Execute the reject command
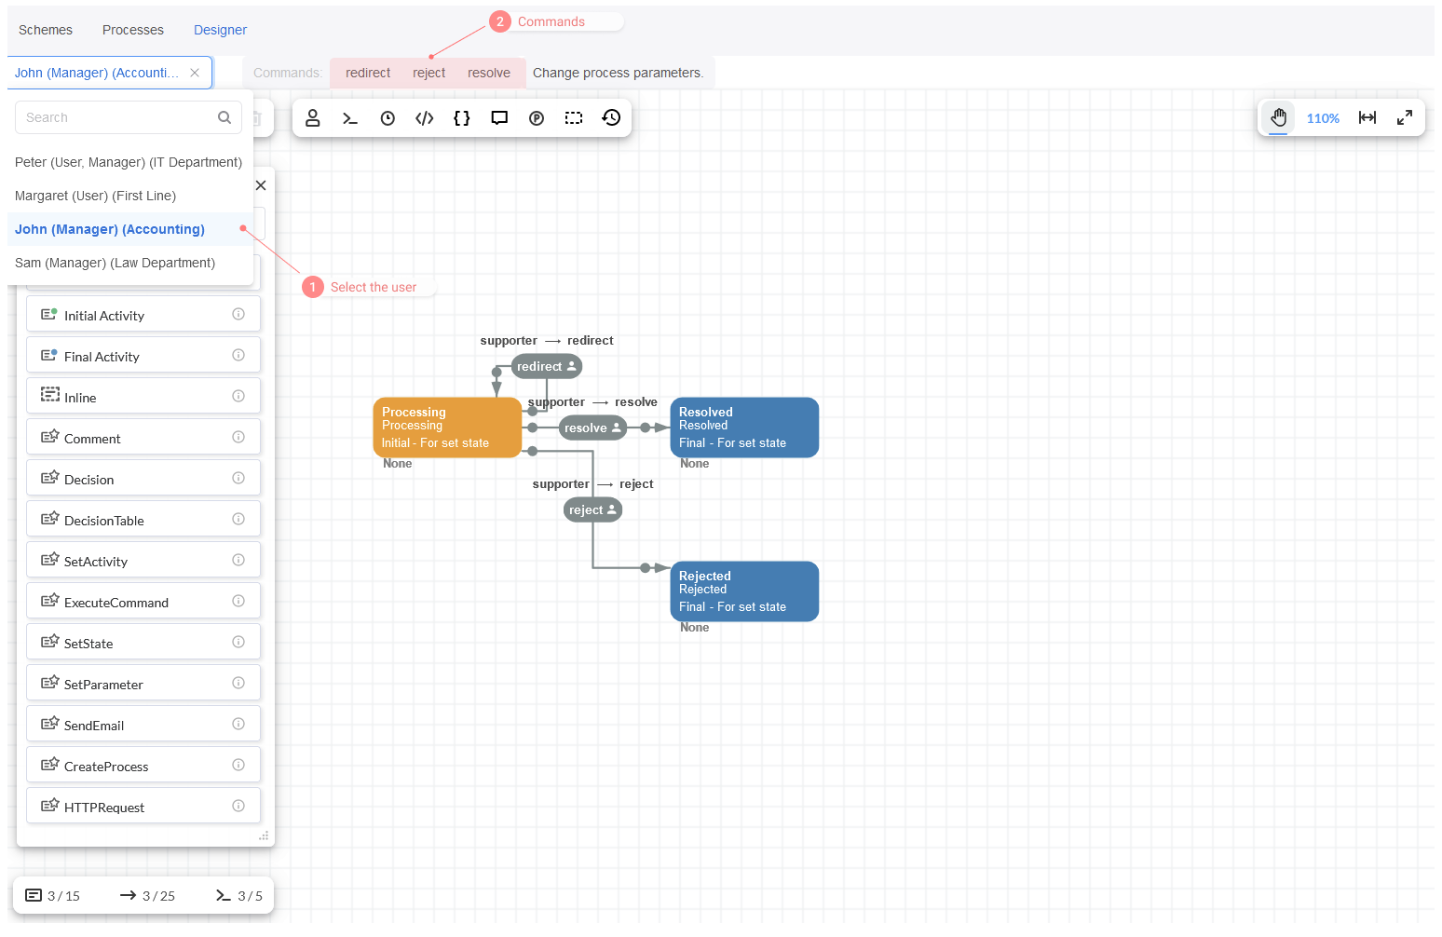Screen dimensions: 1442x937 click(429, 73)
